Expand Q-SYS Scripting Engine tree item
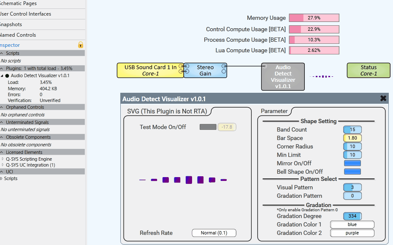This screenshot has width=393, height=245. [3, 159]
